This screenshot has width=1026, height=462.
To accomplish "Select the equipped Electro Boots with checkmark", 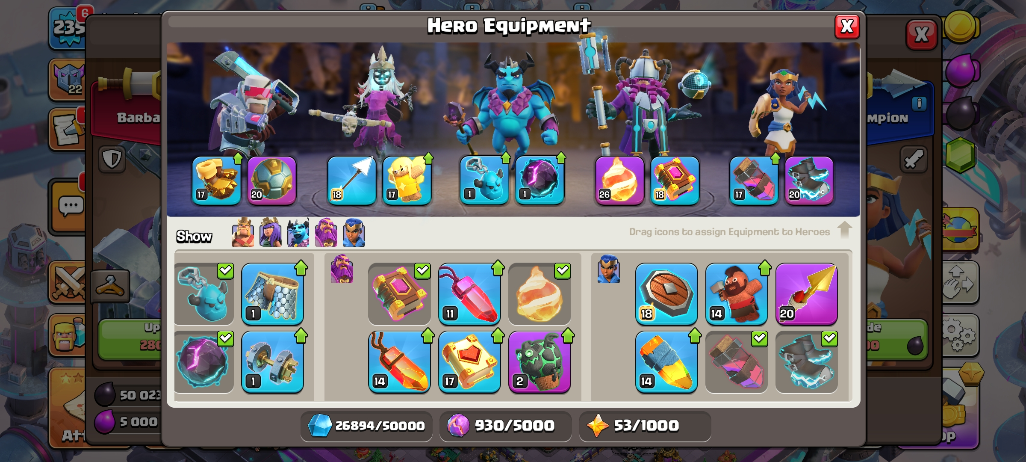I will coord(806,362).
